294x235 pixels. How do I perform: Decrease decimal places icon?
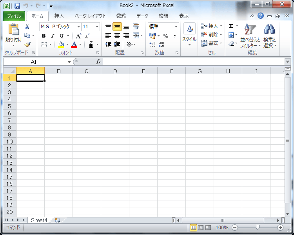[x=161, y=44]
